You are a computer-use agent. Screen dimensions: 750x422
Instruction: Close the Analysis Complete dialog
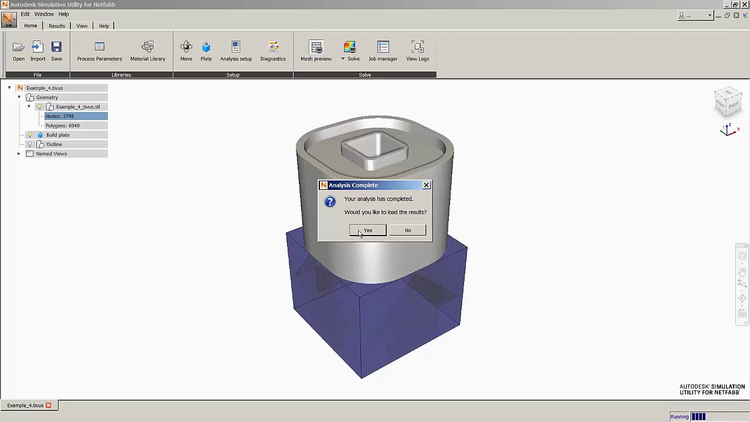(426, 185)
